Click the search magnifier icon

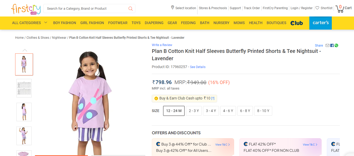pyautogui.click(x=131, y=9)
